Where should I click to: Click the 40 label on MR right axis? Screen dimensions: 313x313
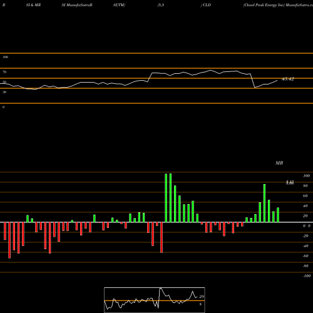(305, 206)
